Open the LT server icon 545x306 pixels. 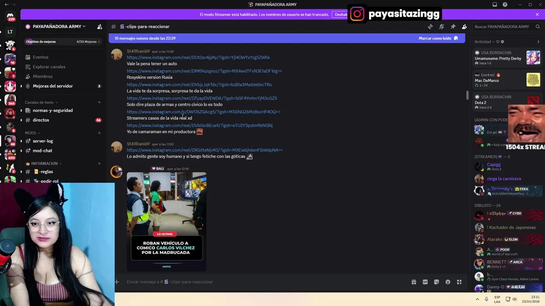pos(10,32)
